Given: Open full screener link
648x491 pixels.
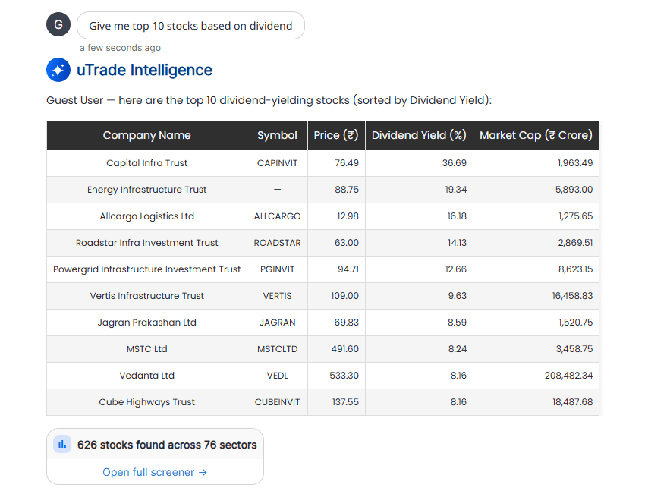Looking at the screenshot, I should click(x=155, y=472).
